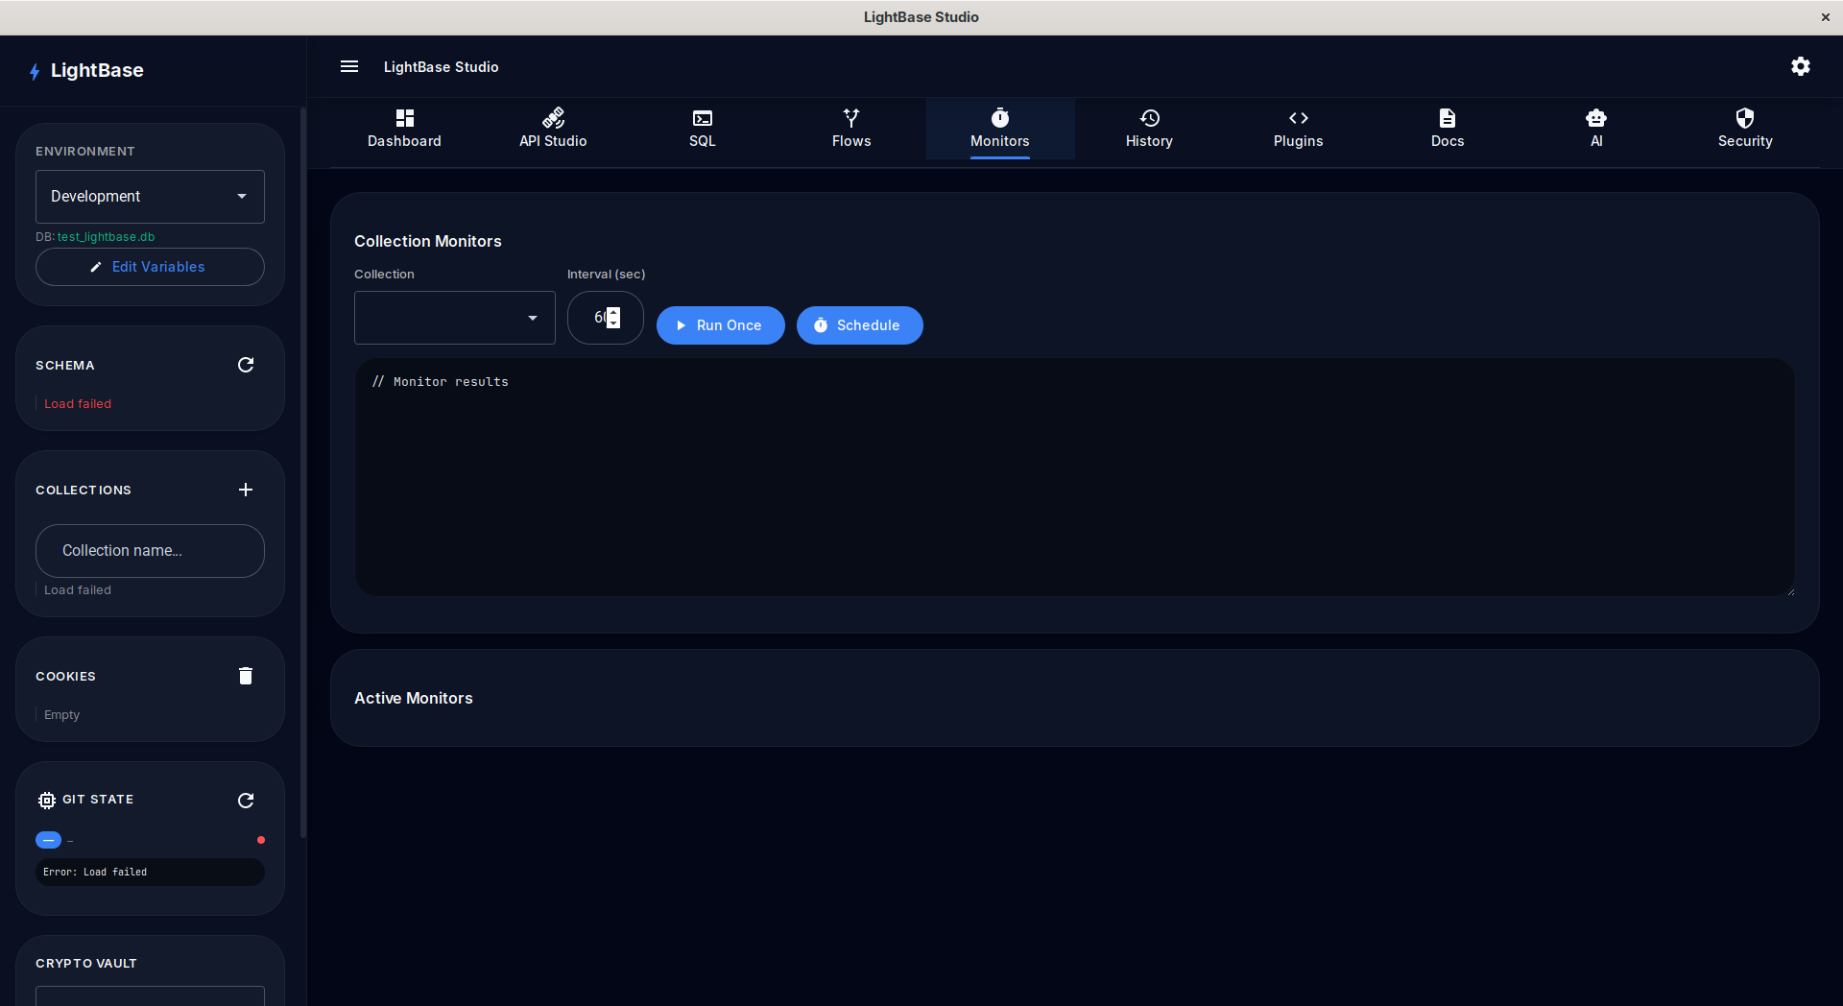This screenshot has width=1843, height=1006.
Task: Click the Crypto Vault input field
Action: tap(150, 996)
